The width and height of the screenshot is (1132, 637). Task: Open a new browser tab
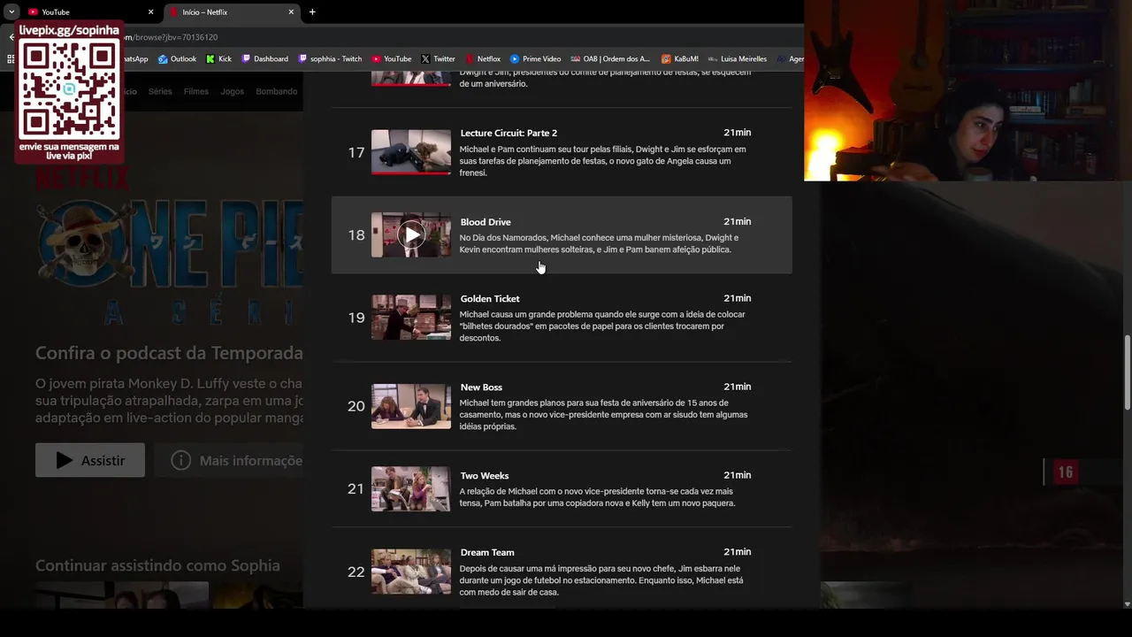[312, 12]
